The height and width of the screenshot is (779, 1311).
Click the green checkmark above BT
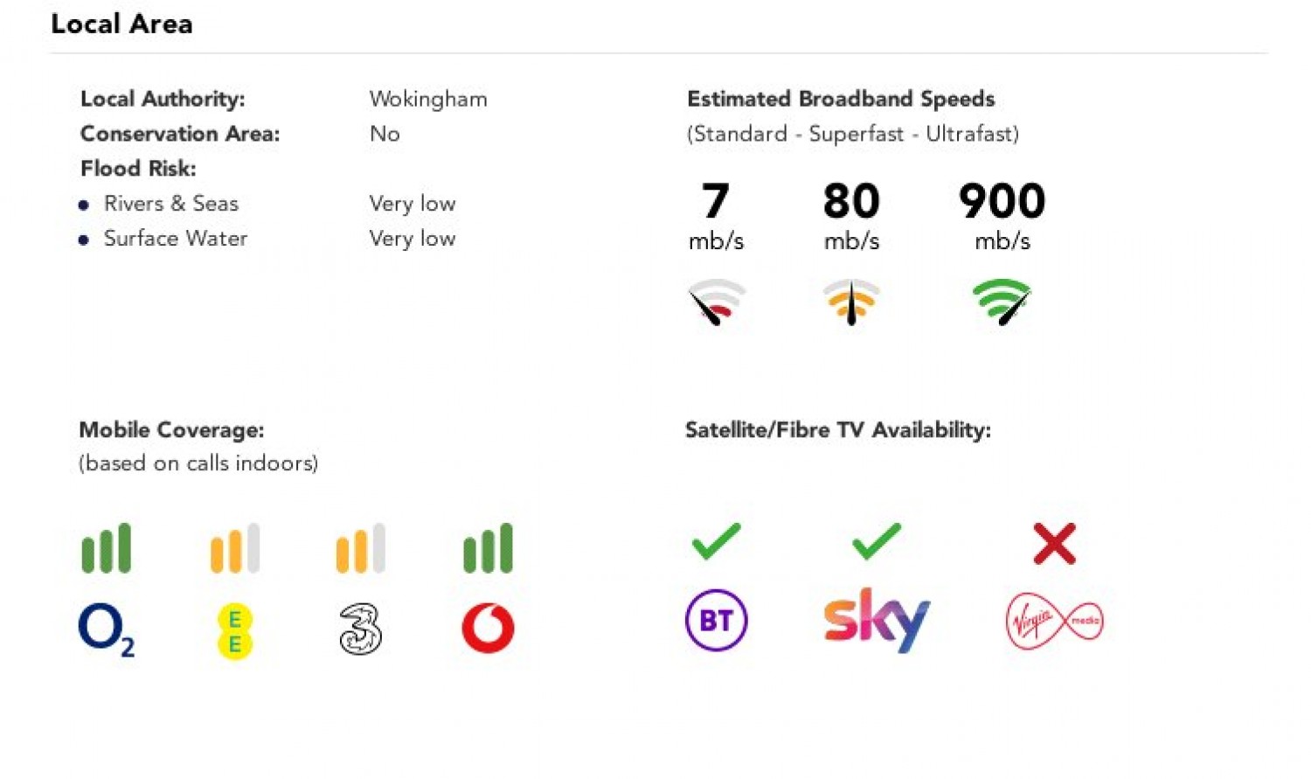pyautogui.click(x=716, y=541)
